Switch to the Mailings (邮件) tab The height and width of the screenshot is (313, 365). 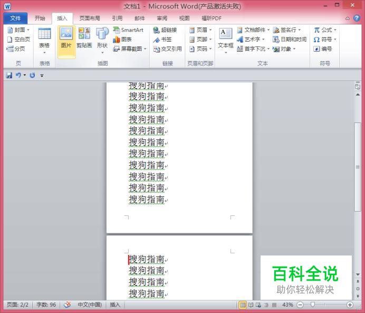point(140,18)
